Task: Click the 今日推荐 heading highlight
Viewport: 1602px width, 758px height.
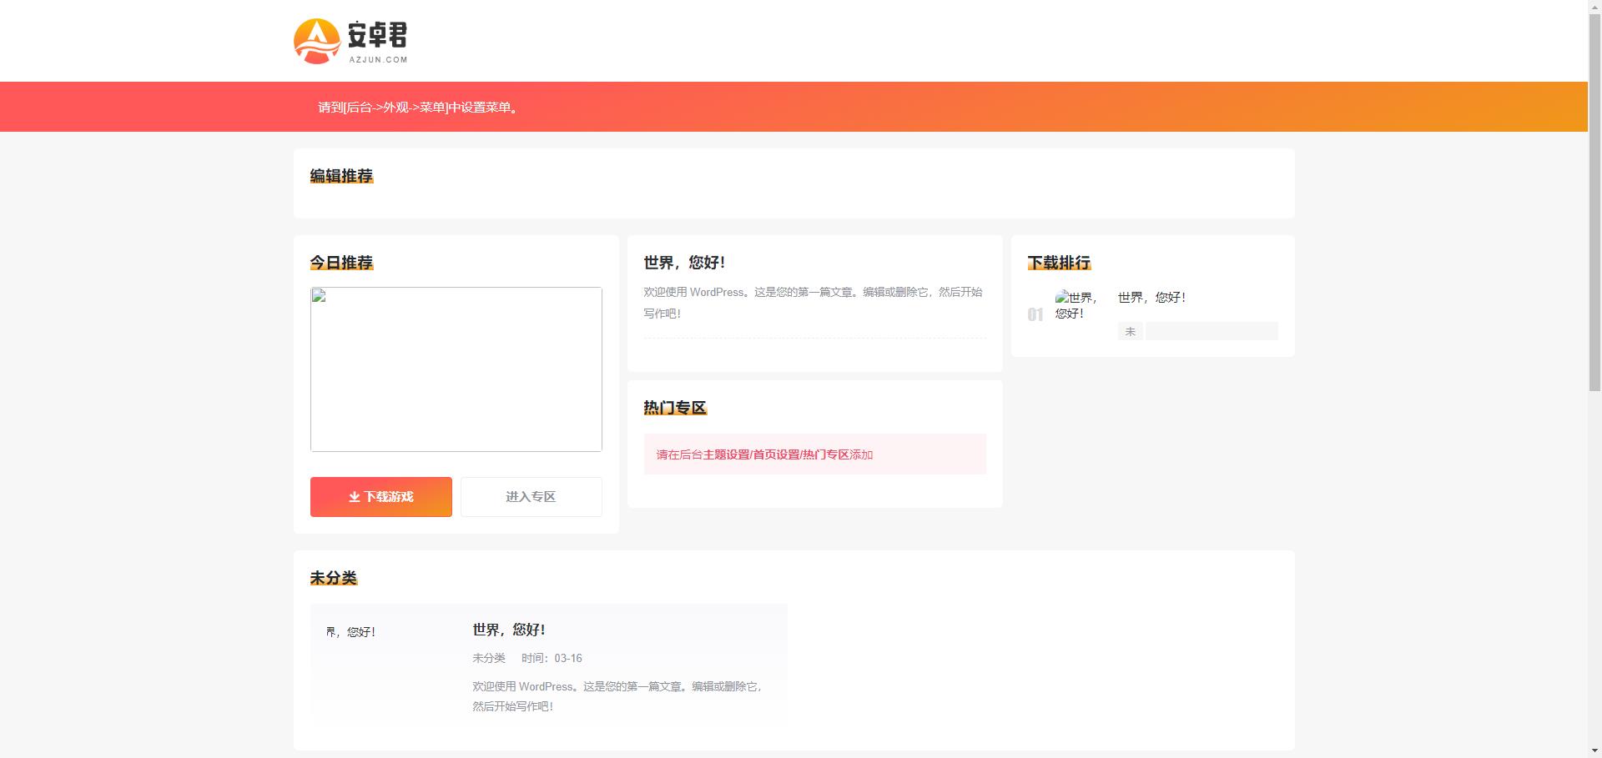Action: coord(341,263)
